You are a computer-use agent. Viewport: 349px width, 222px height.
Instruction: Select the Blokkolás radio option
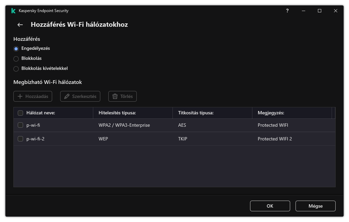(x=16, y=59)
